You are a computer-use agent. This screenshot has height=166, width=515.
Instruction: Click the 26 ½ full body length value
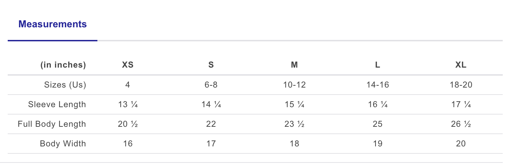pyautogui.click(x=461, y=124)
